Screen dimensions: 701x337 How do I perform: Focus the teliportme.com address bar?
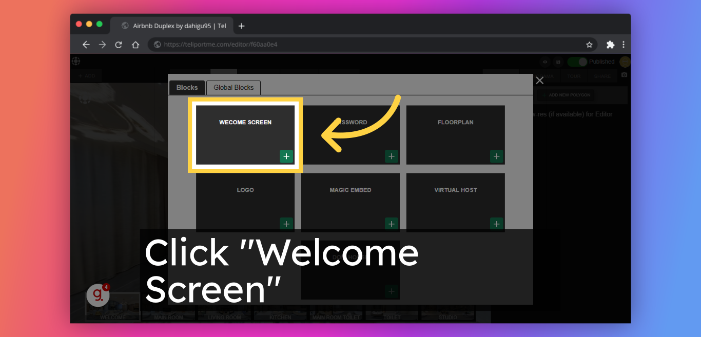coord(373,45)
